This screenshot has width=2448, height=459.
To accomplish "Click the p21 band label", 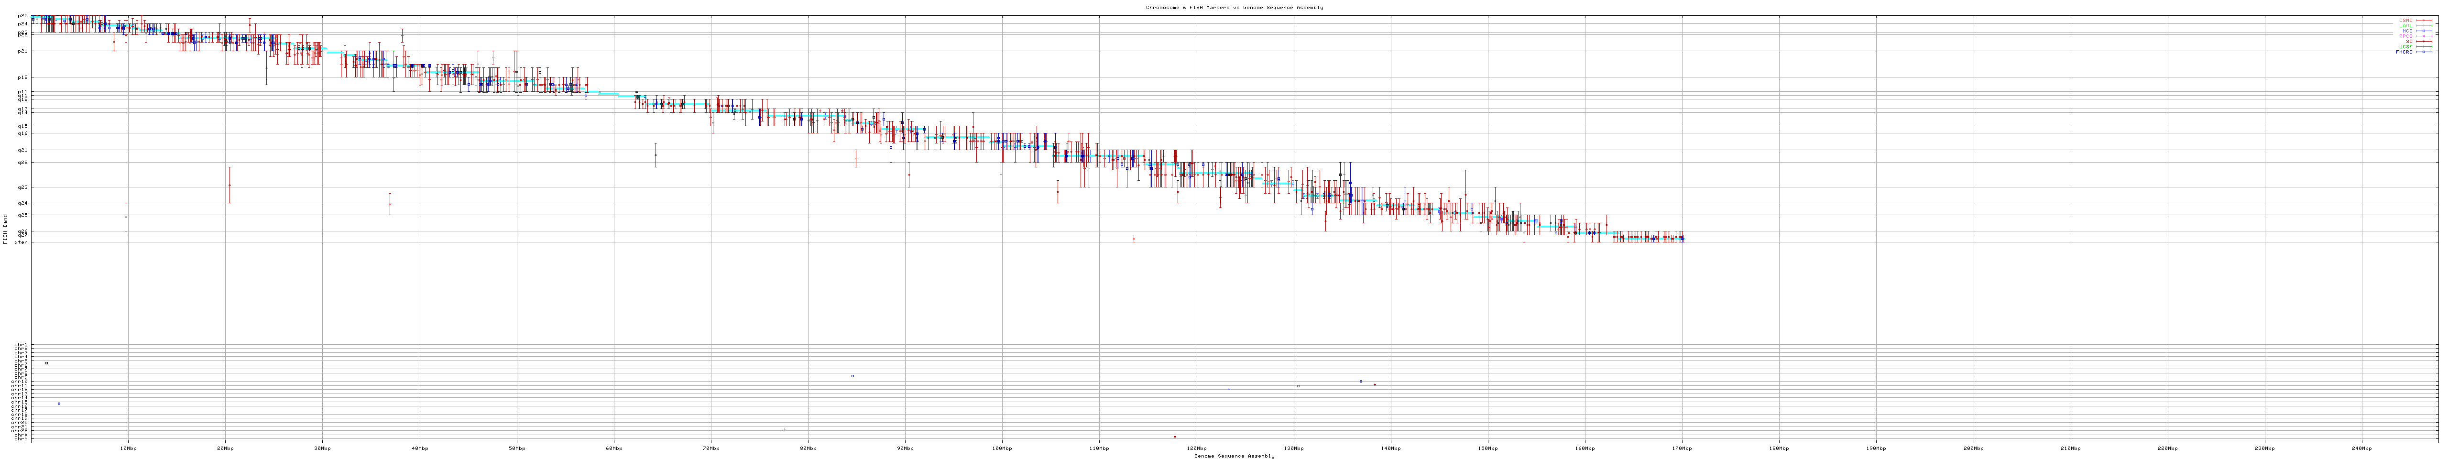I will (x=23, y=51).
